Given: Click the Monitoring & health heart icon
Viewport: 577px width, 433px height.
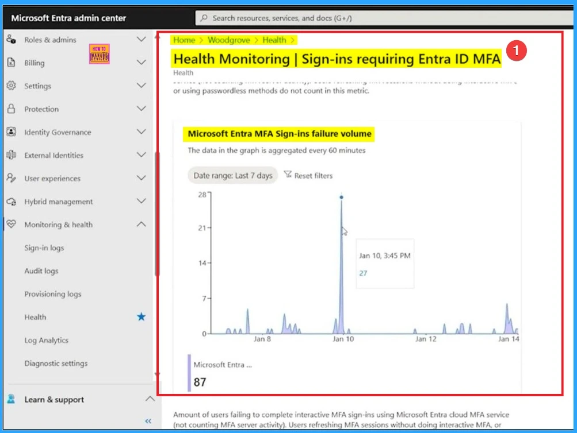Looking at the screenshot, I should pos(11,225).
